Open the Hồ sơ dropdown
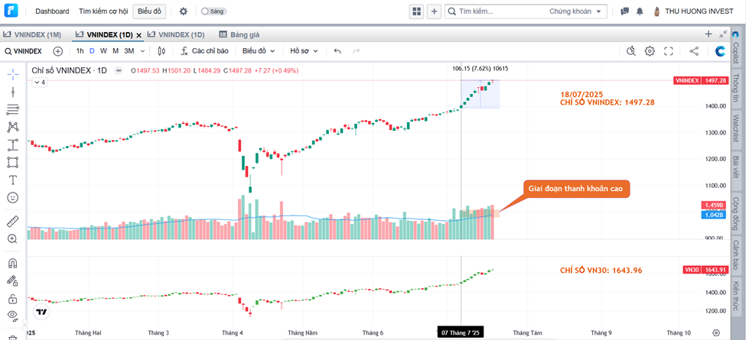 [x=304, y=51]
